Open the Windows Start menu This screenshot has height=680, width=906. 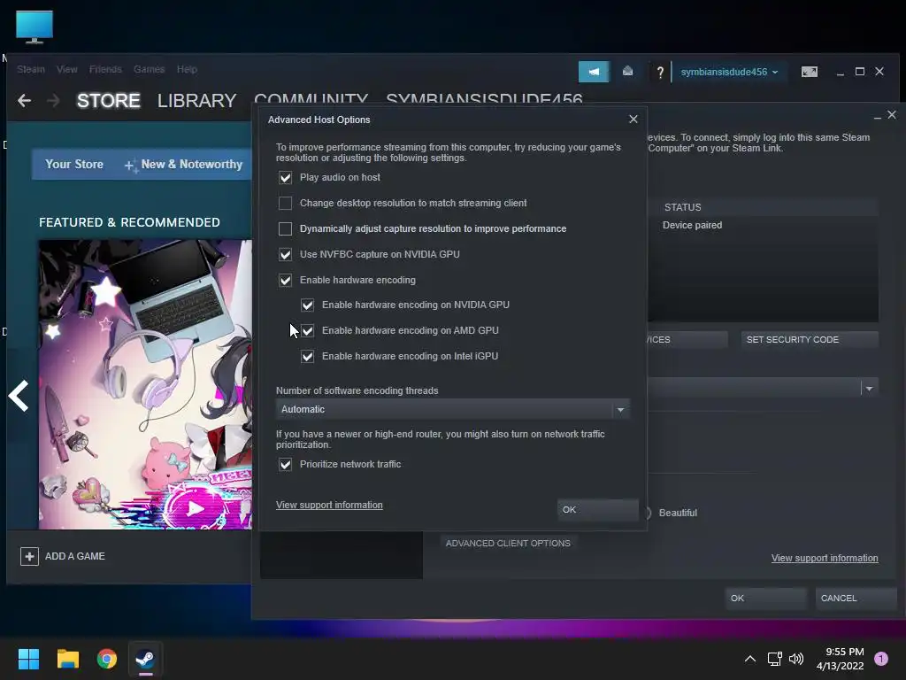[x=28, y=659]
